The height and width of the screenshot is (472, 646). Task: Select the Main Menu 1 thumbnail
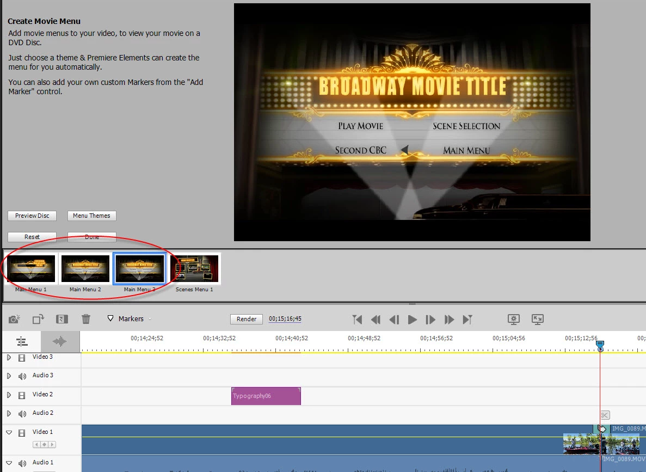click(x=31, y=269)
